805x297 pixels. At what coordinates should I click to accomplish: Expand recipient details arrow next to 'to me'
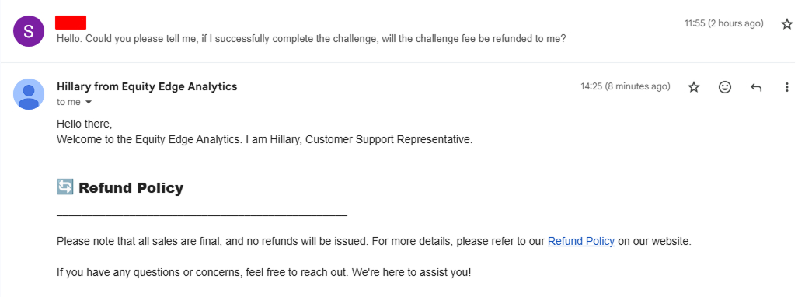(x=89, y=103)
